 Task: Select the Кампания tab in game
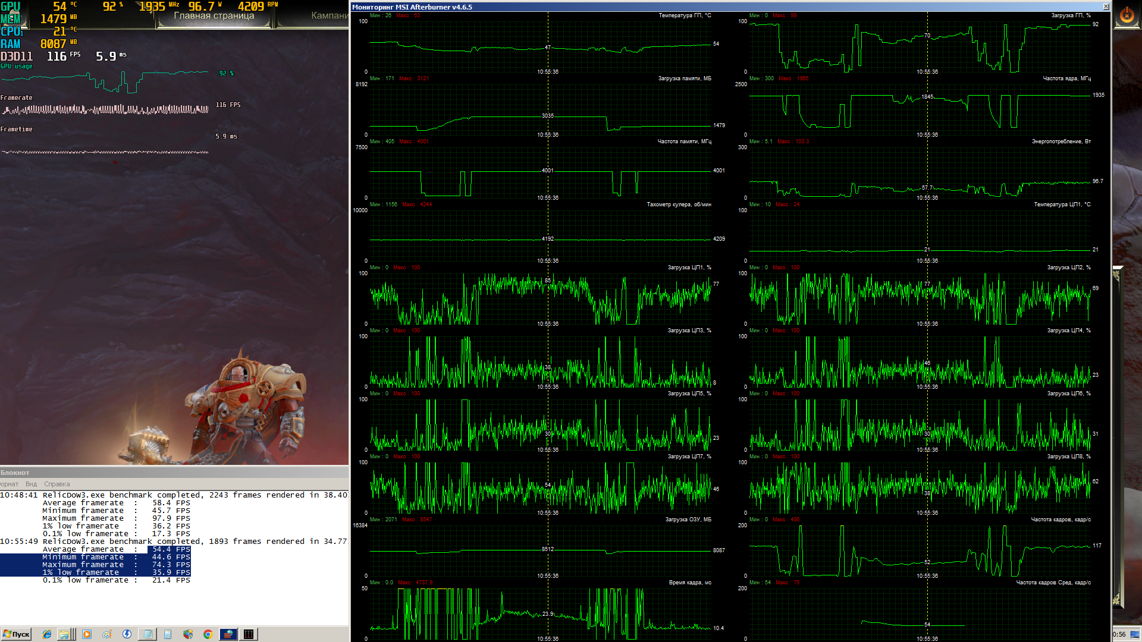[329, 16]
